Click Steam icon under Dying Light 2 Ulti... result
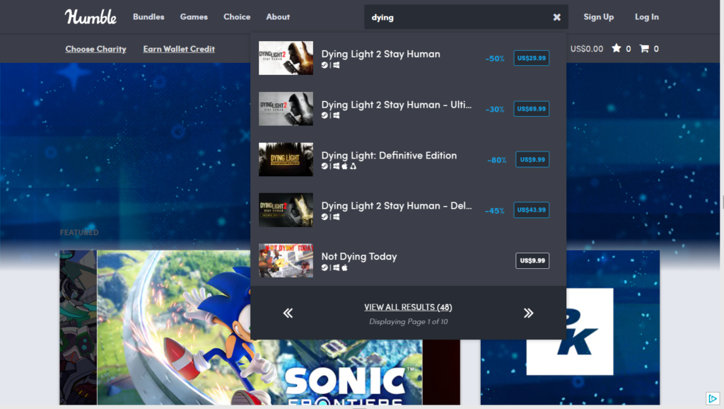724x409 pixels. pyautogui.click(x=325, y=115)
